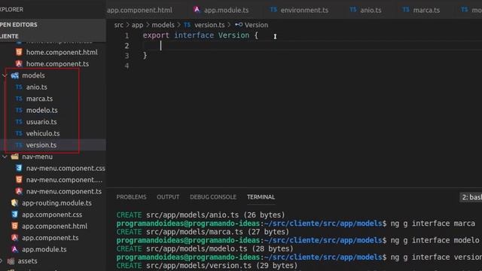
Task: Select version.ts in the explorer tree
Action: click(x=41, y=145)
